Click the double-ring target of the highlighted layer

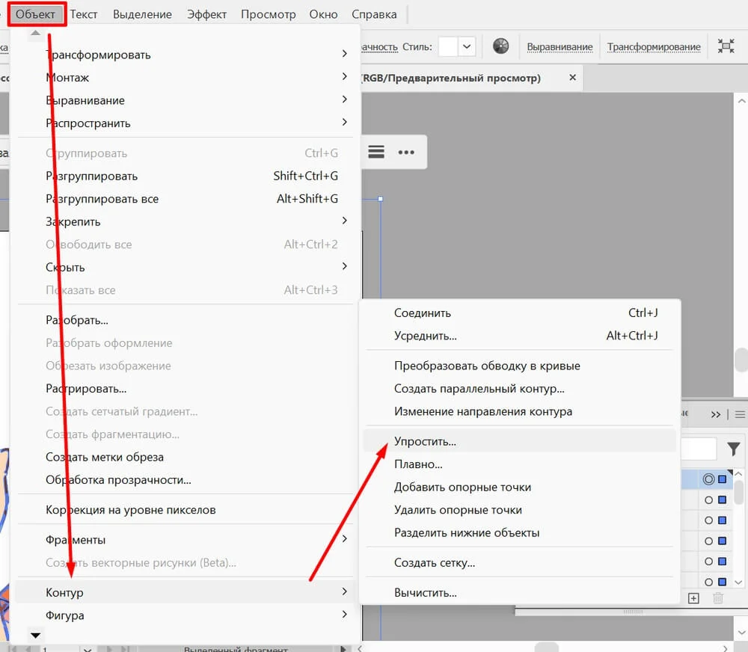(x=708, y=479)
